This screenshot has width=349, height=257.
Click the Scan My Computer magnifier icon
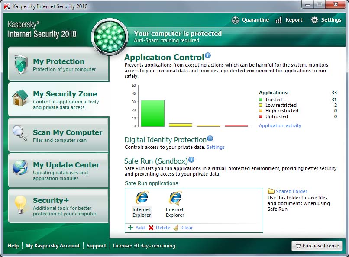coord(20,133)
